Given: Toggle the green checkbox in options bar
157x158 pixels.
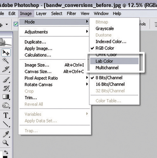Looking at the screenshot, I should click(x=16, y=24).
